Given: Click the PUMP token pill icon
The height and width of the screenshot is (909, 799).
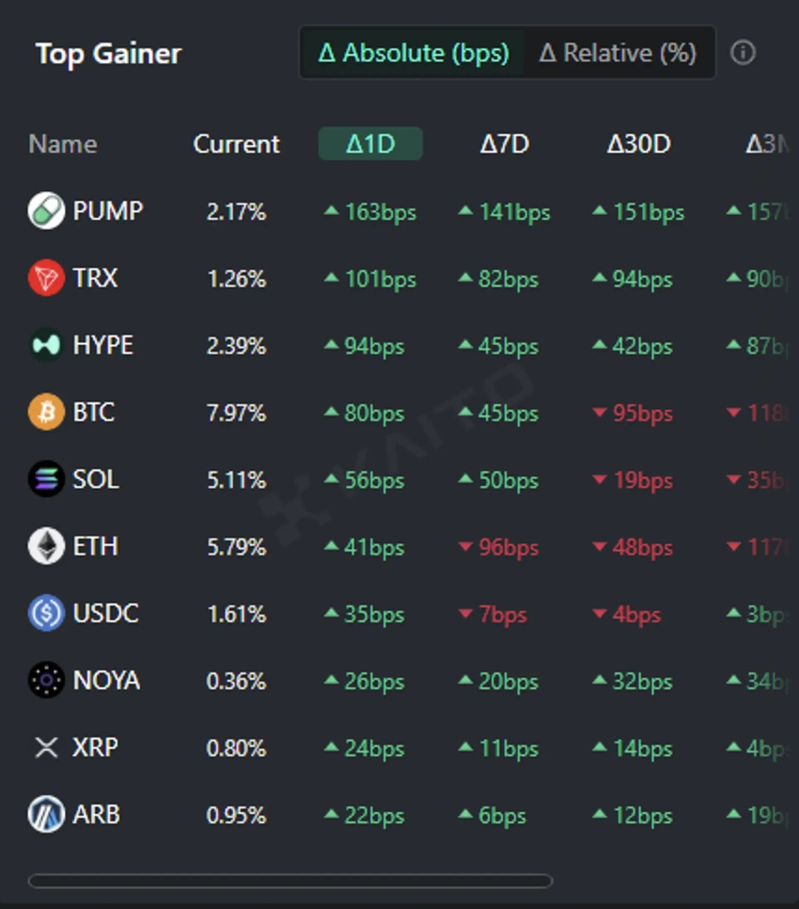Looking at the screenshot, I should [46, 212].
